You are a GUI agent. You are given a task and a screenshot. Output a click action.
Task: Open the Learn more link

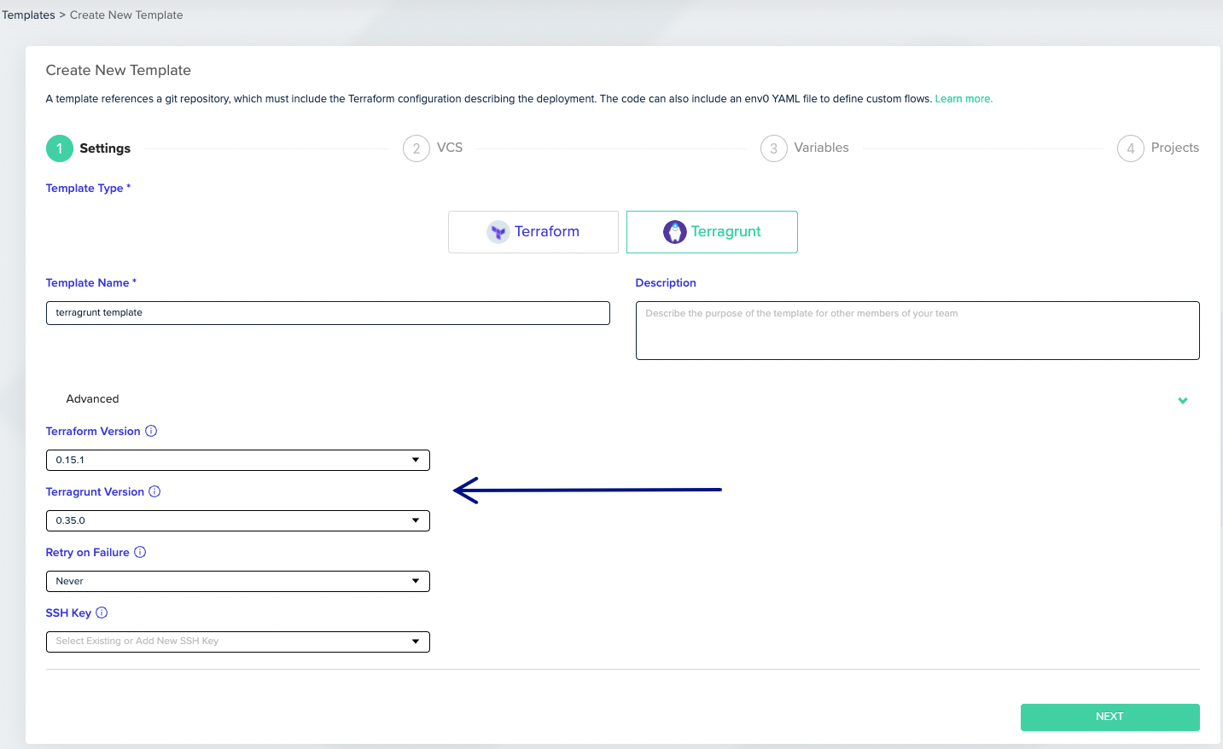(964, 99)
